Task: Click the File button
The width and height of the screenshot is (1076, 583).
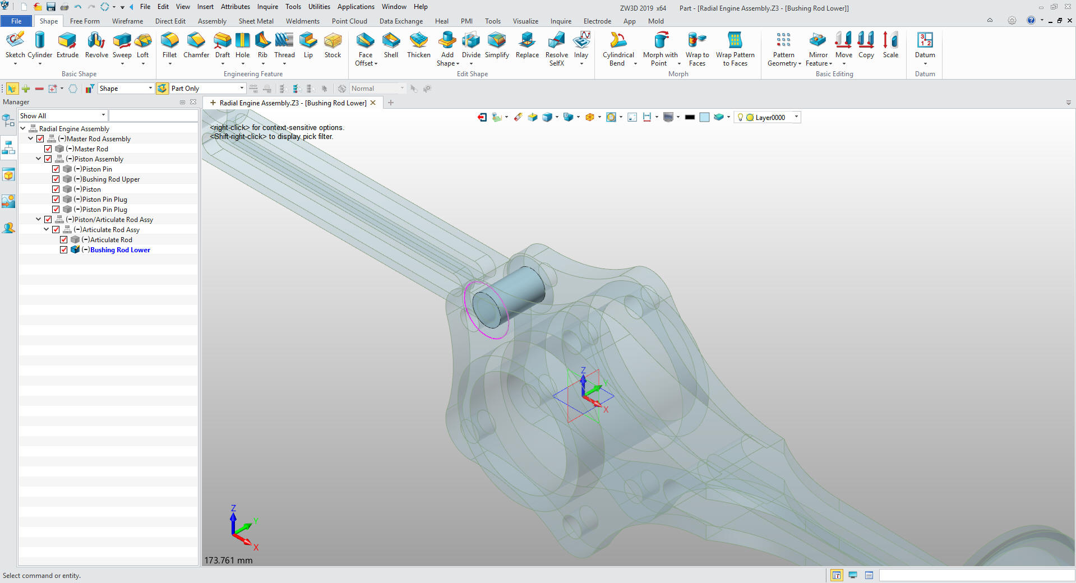Action: tap(16, 21)
